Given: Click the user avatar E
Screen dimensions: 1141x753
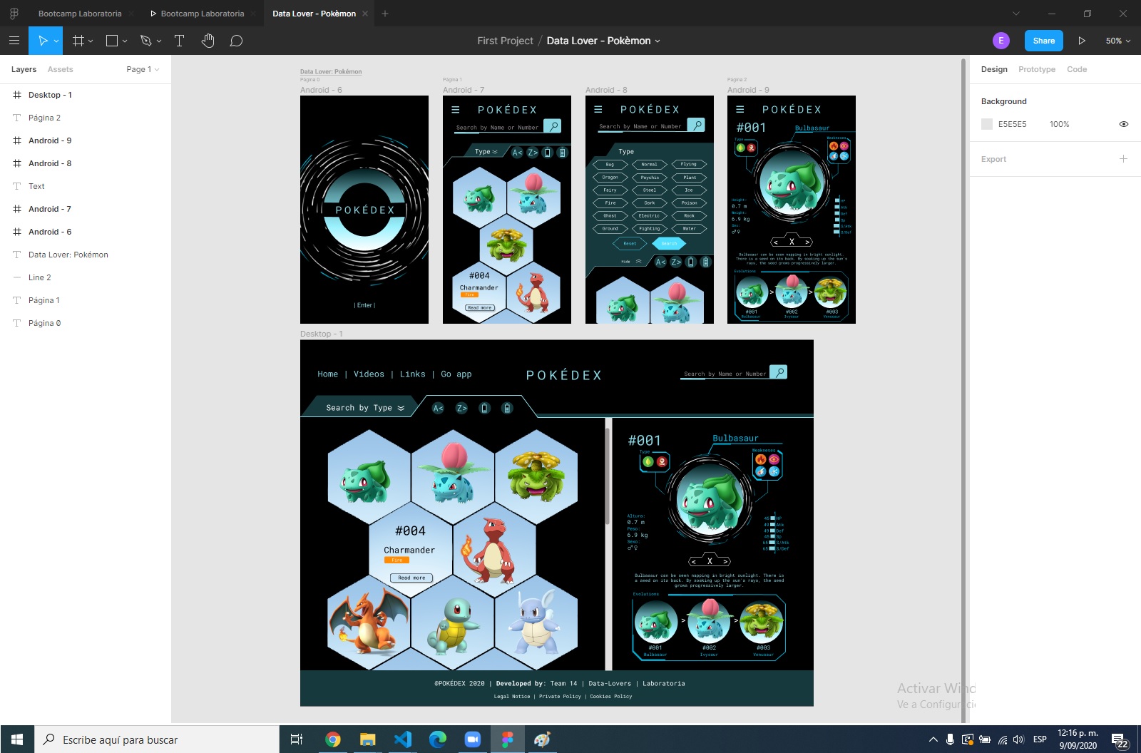Looking at the screenshot, I should [1001, 41].
